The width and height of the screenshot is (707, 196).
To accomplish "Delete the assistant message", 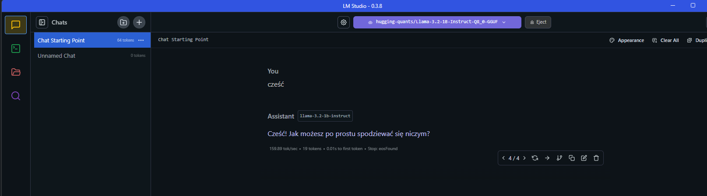I will pyautogui.click(x=596, y=158).
